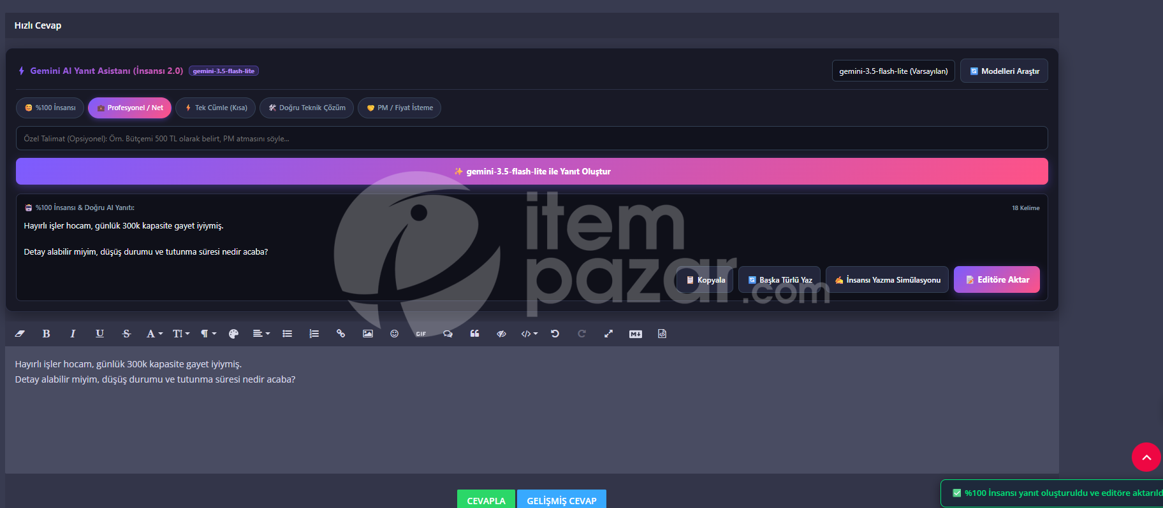Viewport: 1163px width, 508px height.
Task: Click the '%100 İnsansı & Doğru AI Yanıtı:' label
Action: [x=85, y=208]
